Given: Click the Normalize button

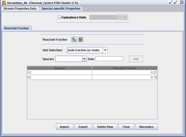Looking at the screenshot, I should [x=147, y=127].
